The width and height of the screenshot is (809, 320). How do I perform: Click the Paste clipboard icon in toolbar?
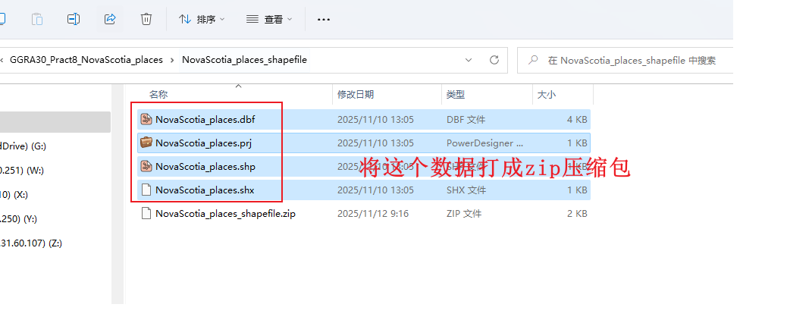(x=37, y=19)
